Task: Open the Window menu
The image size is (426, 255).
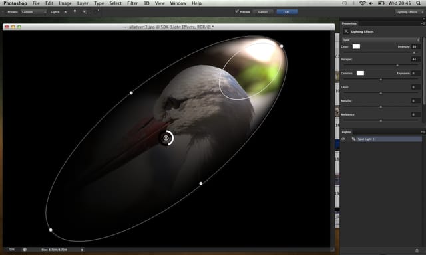Action: (178, 3)
